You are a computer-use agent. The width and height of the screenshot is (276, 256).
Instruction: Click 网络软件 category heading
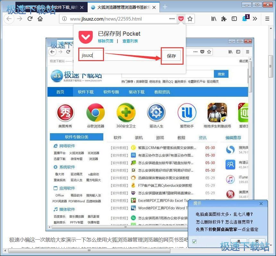(x=67, y=146)
